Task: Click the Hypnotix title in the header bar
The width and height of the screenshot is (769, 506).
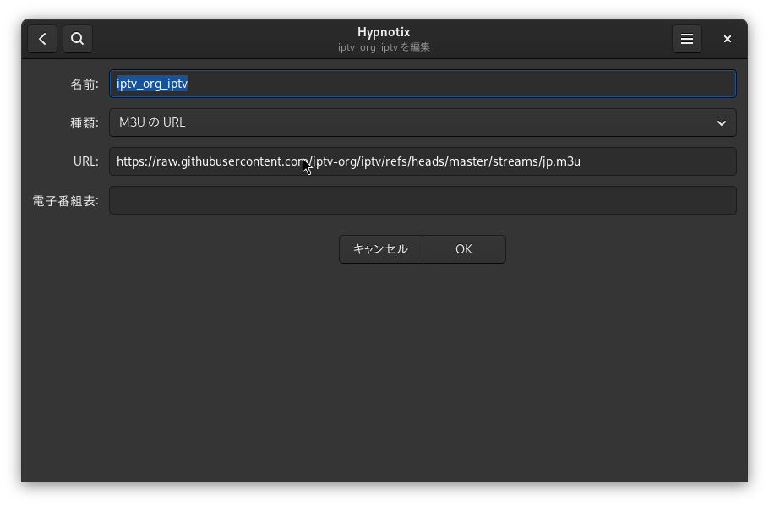Action: pyautogui.click(x=384, y=32)
